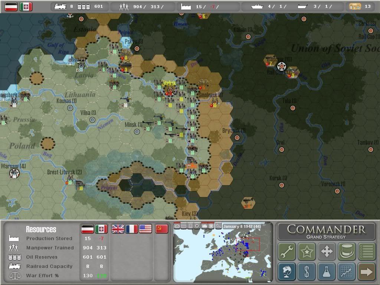Select Soviet Union flag in Resources panel
Viewport: 380px width, 285px height.
162,229
